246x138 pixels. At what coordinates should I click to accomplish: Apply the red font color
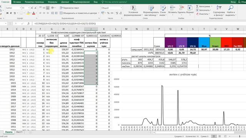[33, 13]
